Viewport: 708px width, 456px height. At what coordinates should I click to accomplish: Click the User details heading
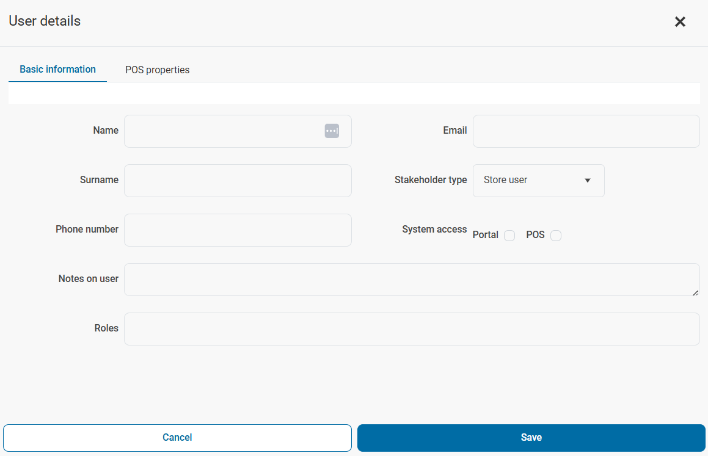pyautogui.click(x=45, y=21)
